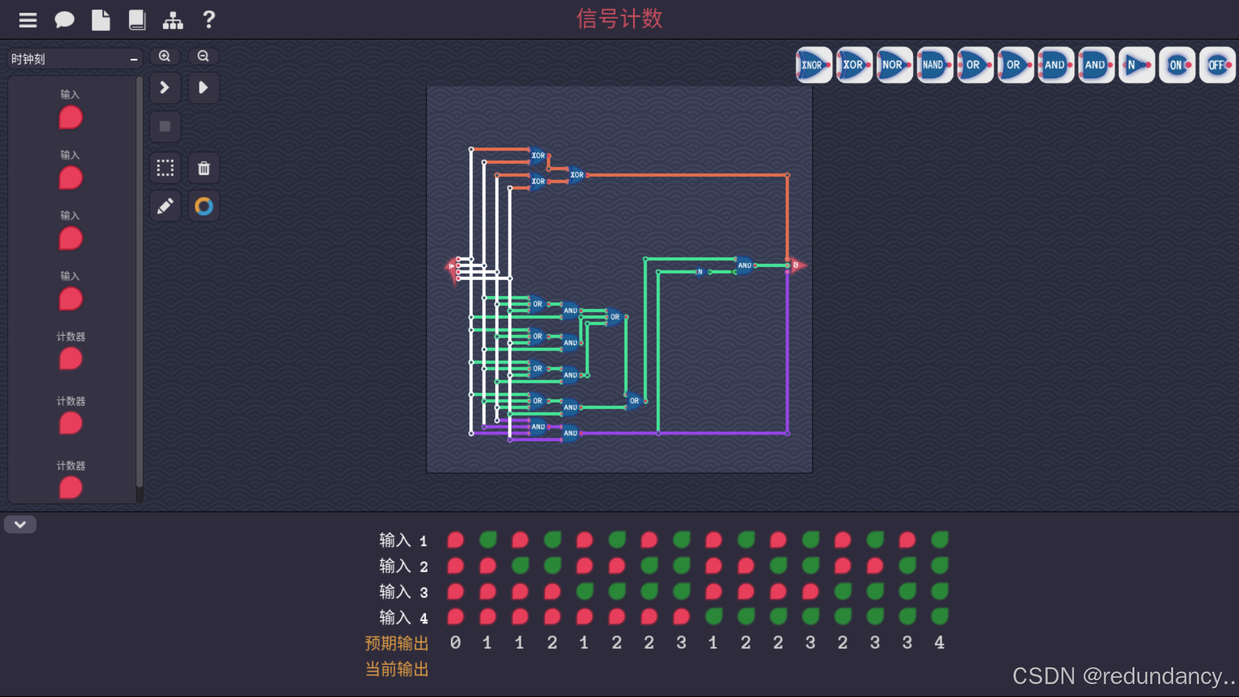The image size is (1239, 697).
Task: Choose the NOT gate component
Action: tap(1136, 65)
